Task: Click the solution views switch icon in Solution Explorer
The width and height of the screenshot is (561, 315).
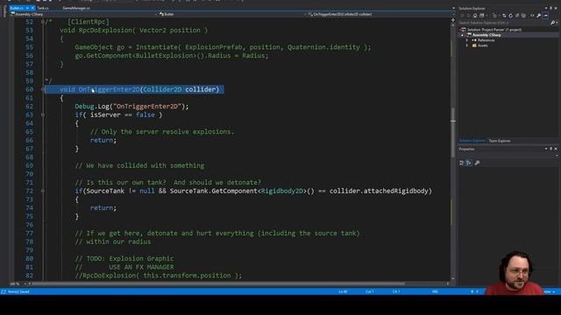Action: (x=482, y=16)
